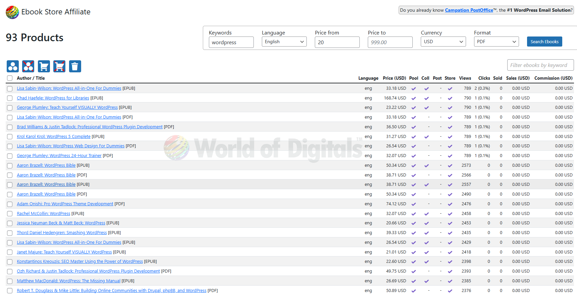
Task: Click Coll checkmark in WordPress 5 Complete row
Action: click(426, 137)
